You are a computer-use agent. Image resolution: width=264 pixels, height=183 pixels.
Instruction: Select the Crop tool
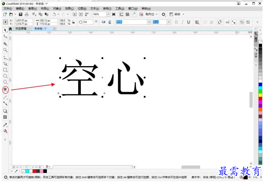(5, 44)
